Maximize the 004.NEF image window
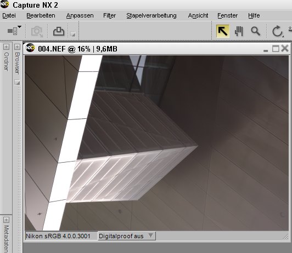 coord(276,49)
